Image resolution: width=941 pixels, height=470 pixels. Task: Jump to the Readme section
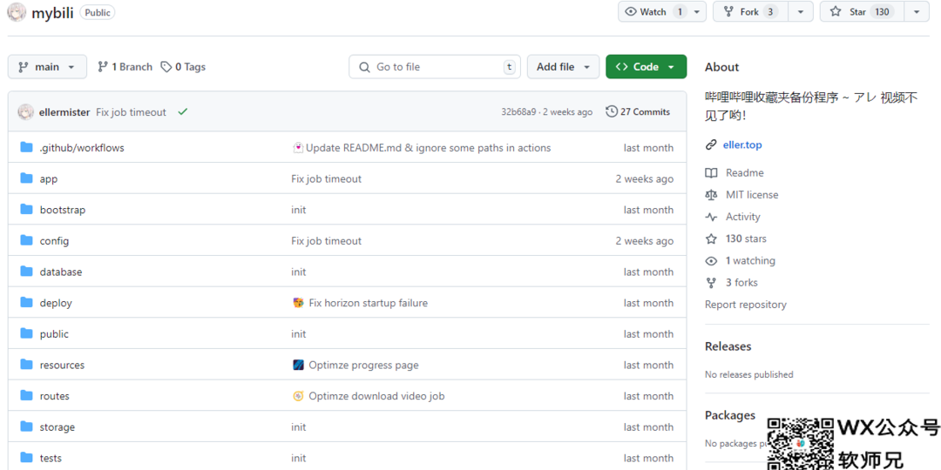pyautogui.click(x=744, y=172)
